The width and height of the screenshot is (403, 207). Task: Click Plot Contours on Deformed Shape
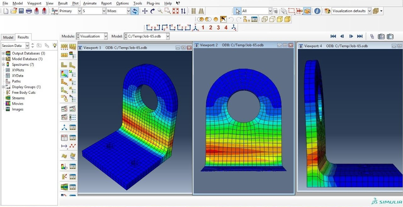coord(64,74)
